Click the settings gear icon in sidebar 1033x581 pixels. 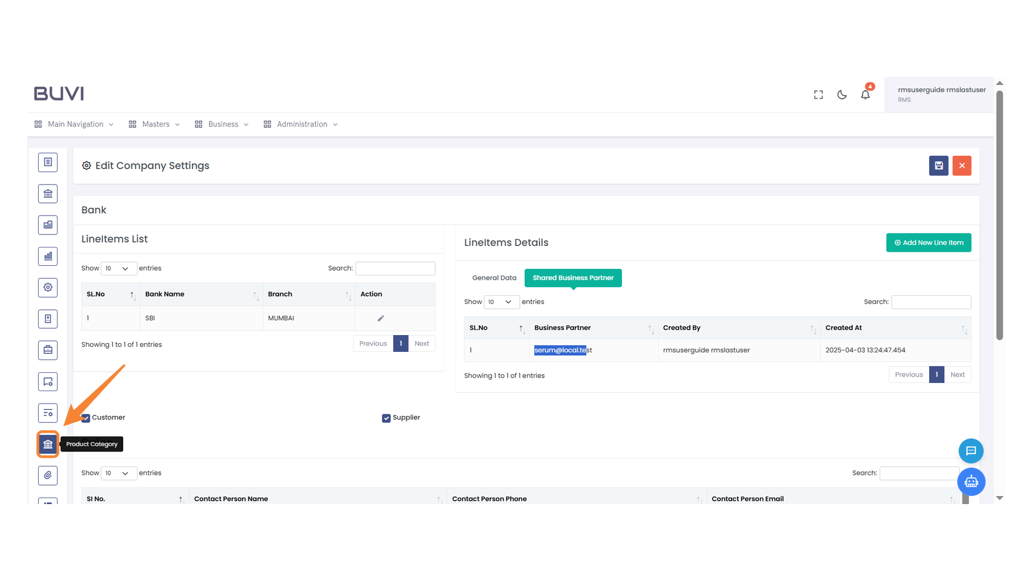pos(47,287)
